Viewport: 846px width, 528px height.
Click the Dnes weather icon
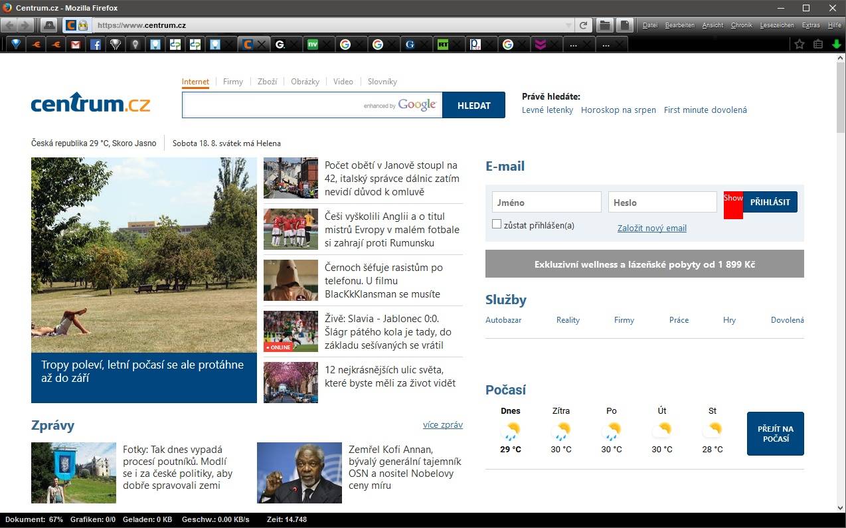click(x=511, y=430)
